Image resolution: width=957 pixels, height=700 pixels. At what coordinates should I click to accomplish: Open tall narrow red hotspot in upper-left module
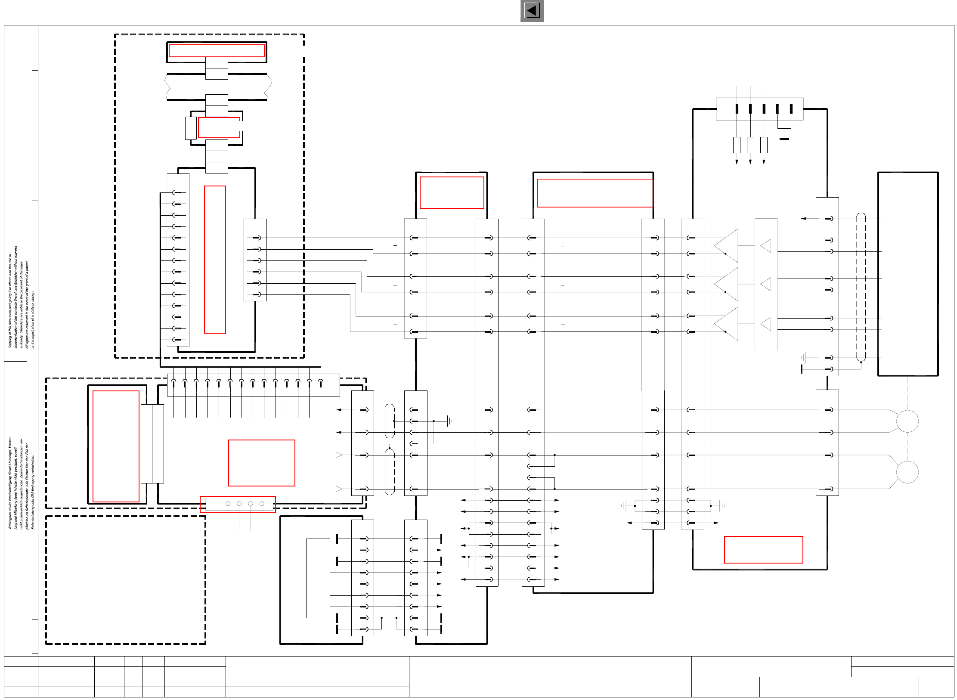click(215, 260)
